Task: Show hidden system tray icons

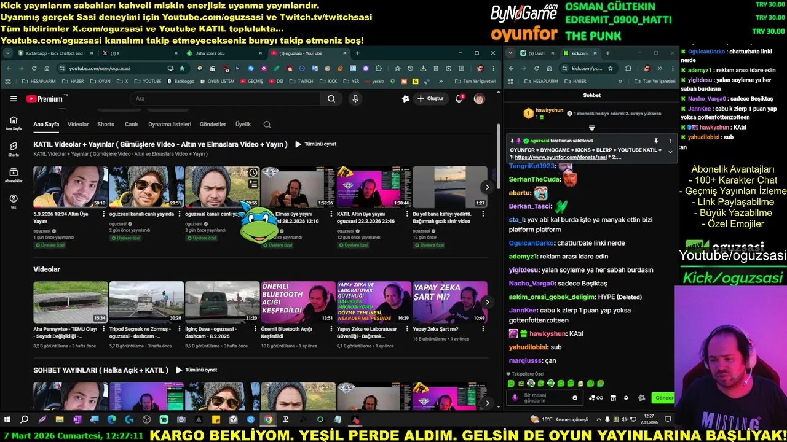Action: (x=599, y=420)
